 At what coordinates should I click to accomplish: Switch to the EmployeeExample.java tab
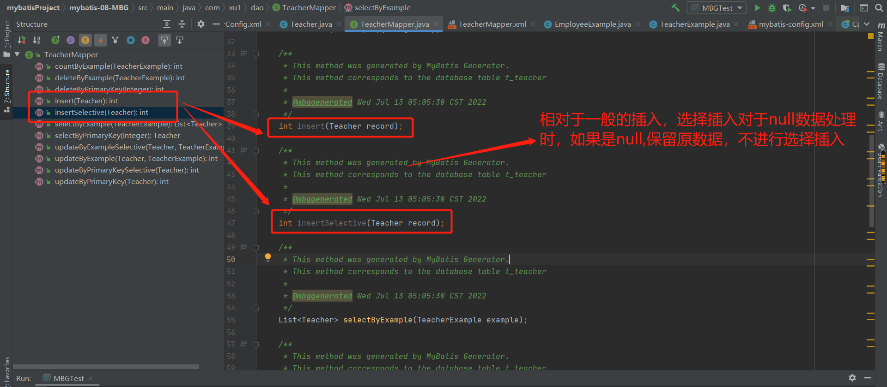(593, 24)
